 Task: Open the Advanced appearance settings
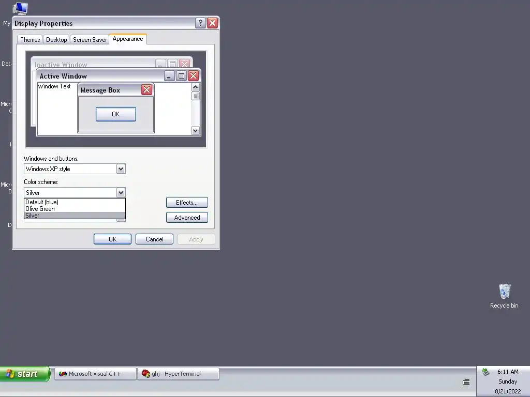[187, 218]
